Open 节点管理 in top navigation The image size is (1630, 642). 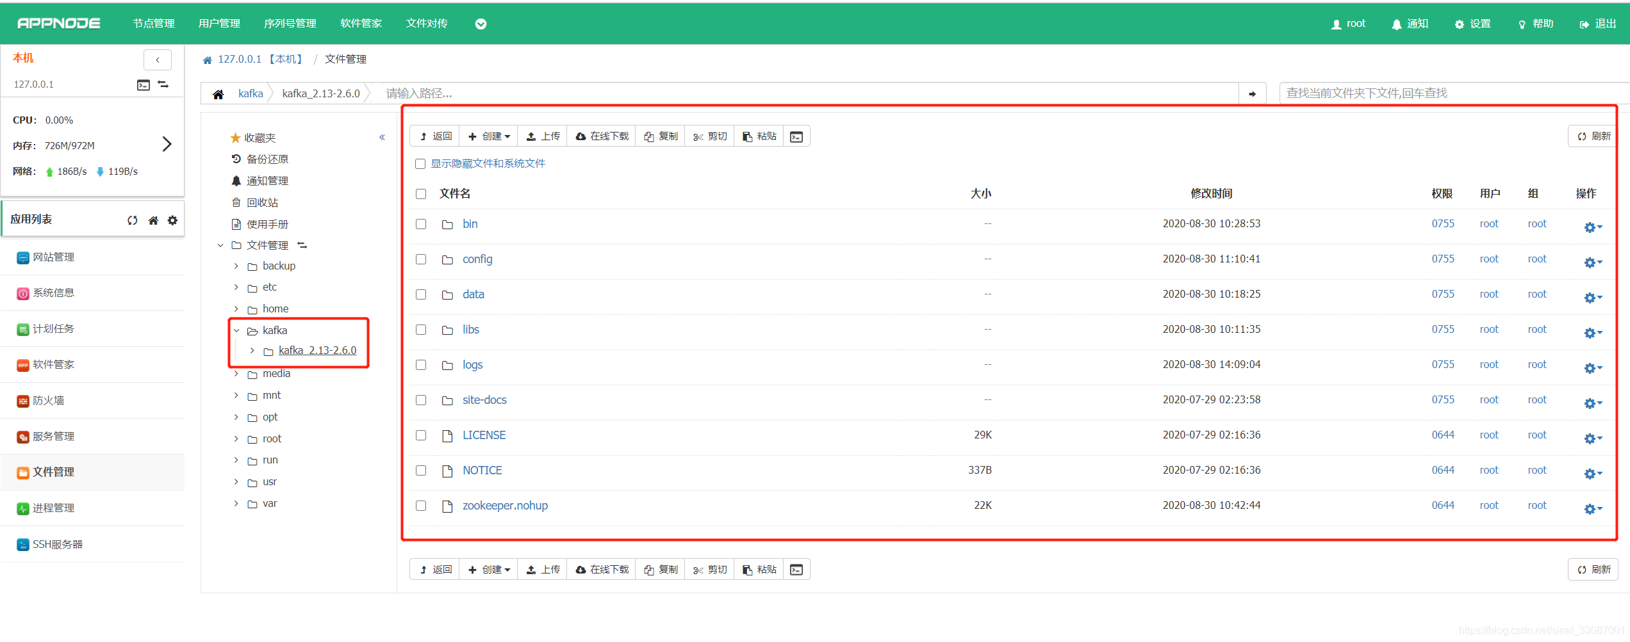[154, 24]
